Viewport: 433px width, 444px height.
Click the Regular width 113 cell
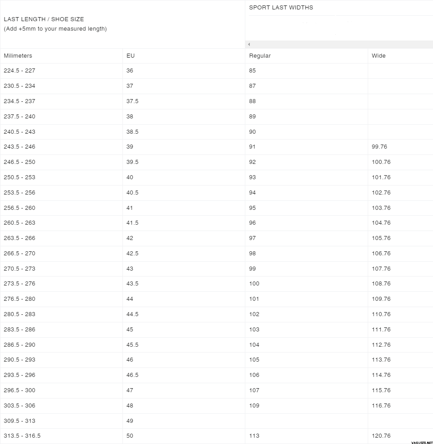pyautogui.click(x=254, y=436)
